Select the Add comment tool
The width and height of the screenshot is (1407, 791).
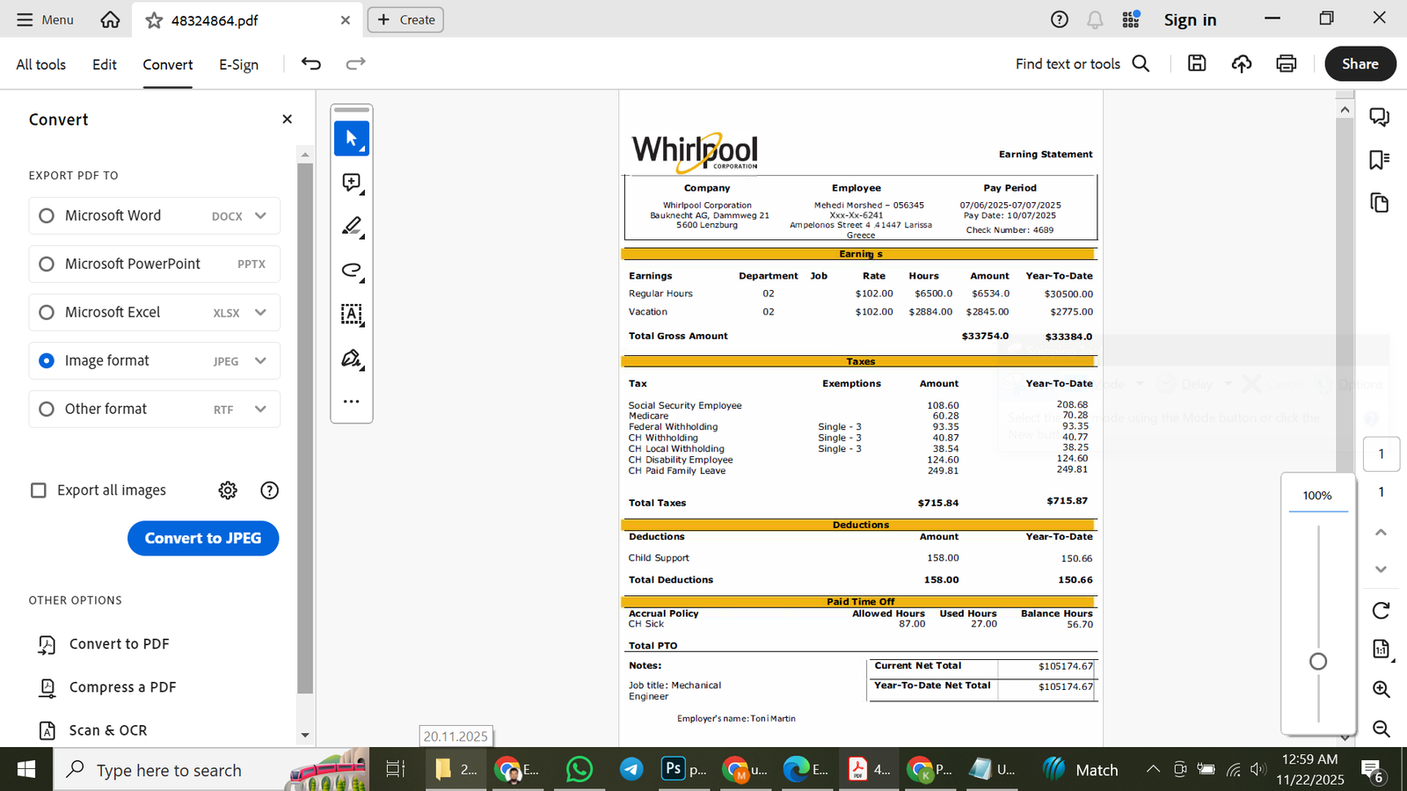coord(351,182)
